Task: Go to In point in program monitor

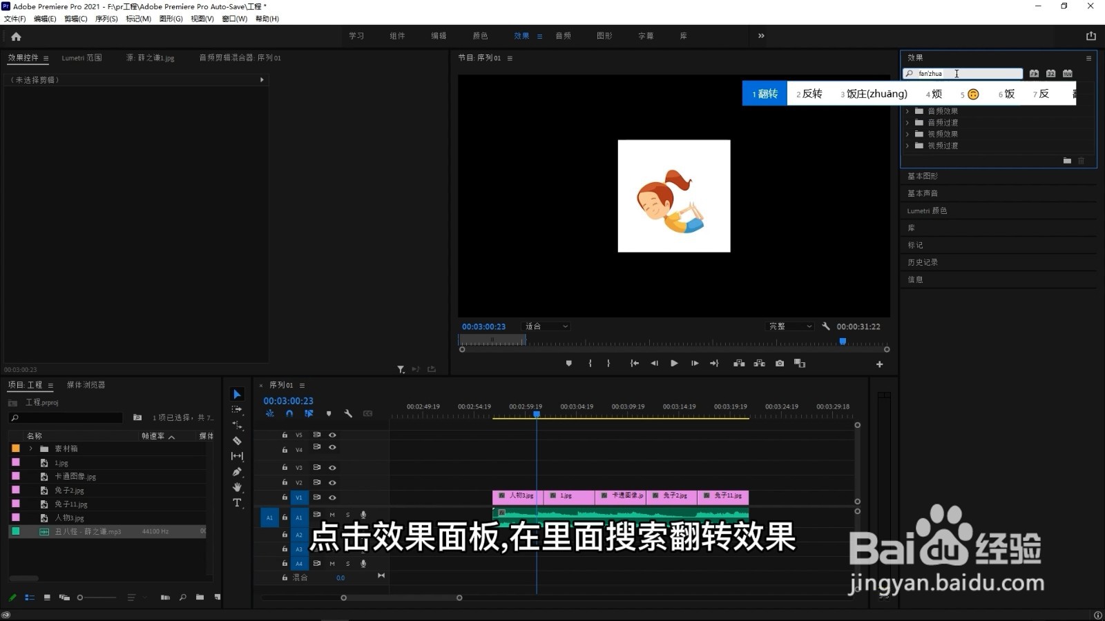Action: point(634,364)
